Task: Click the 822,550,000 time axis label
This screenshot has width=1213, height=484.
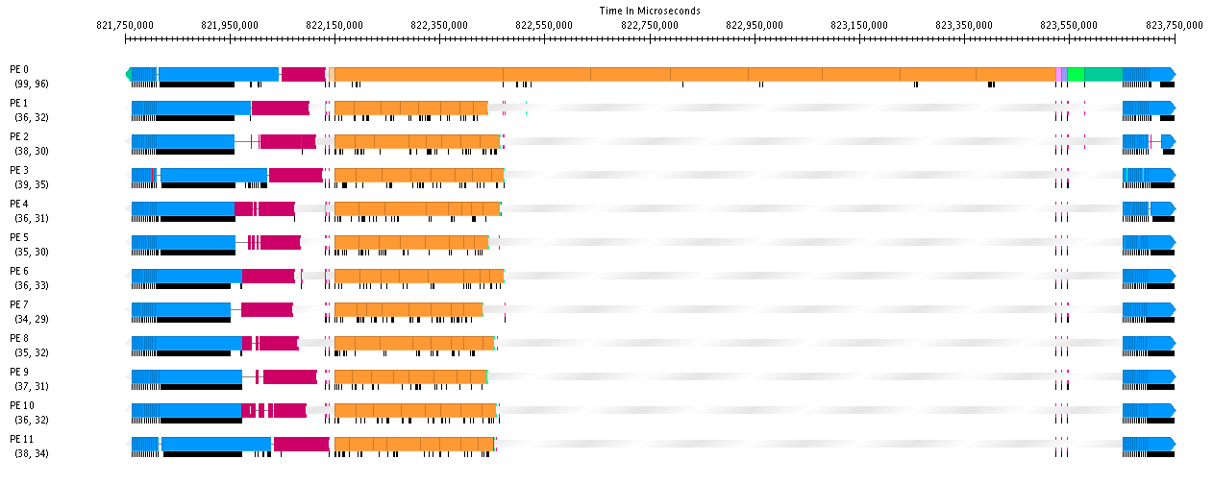Action: click(545, 25)
